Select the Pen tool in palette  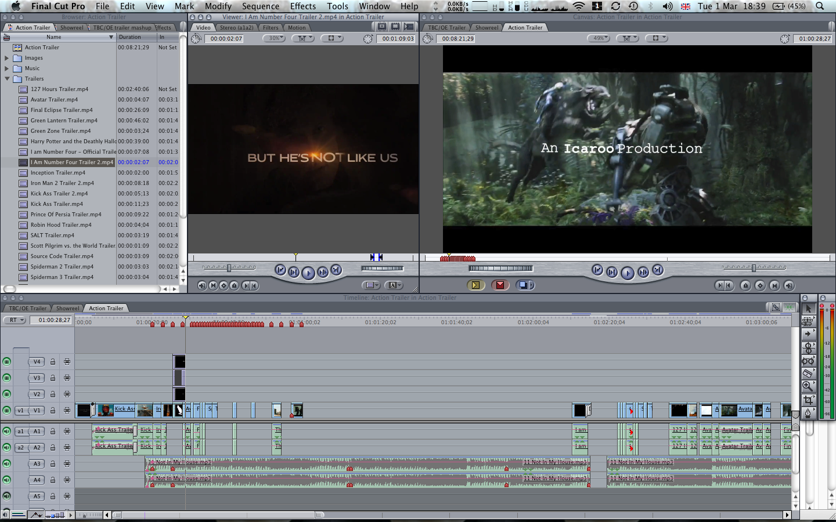tap(808, 413)
